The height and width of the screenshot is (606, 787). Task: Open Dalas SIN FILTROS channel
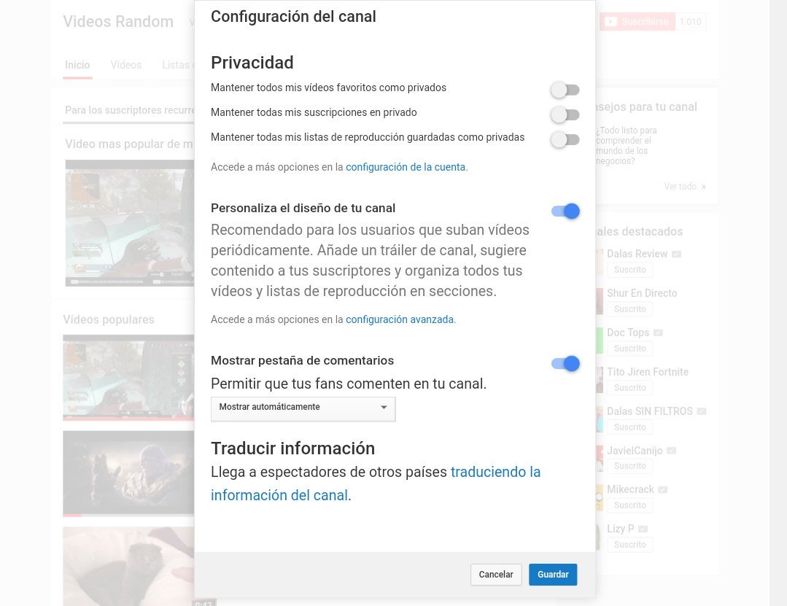click(649, 411)
